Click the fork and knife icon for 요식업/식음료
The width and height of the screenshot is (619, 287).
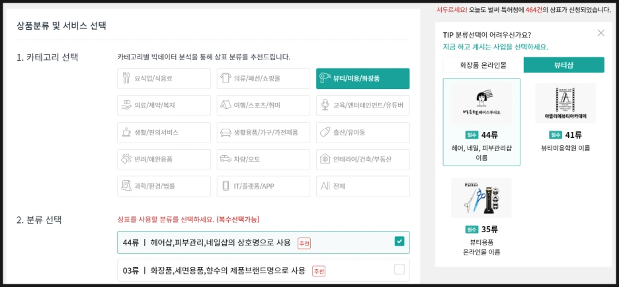[126, 79]
